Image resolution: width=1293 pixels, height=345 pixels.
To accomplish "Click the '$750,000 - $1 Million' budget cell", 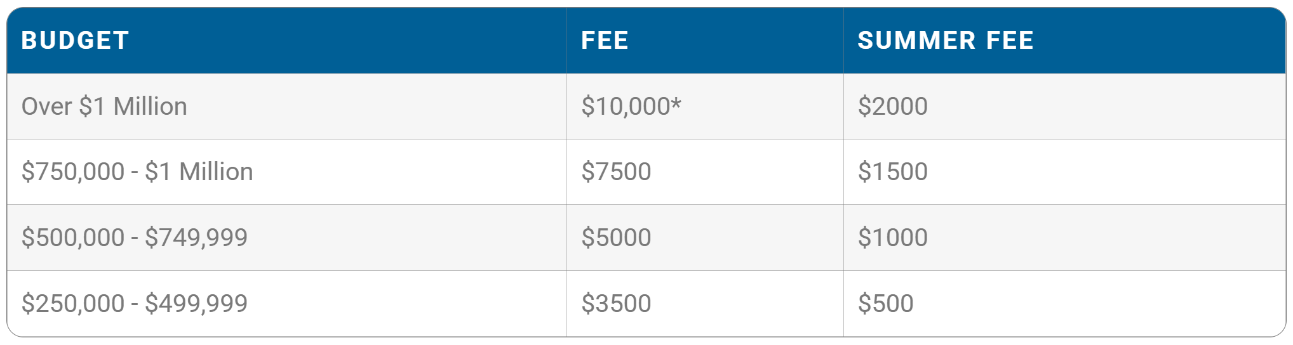I will 137,172.
